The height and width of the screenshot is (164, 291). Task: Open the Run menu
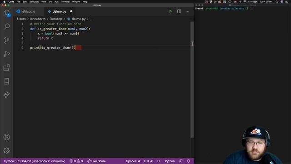coord(56,2)
